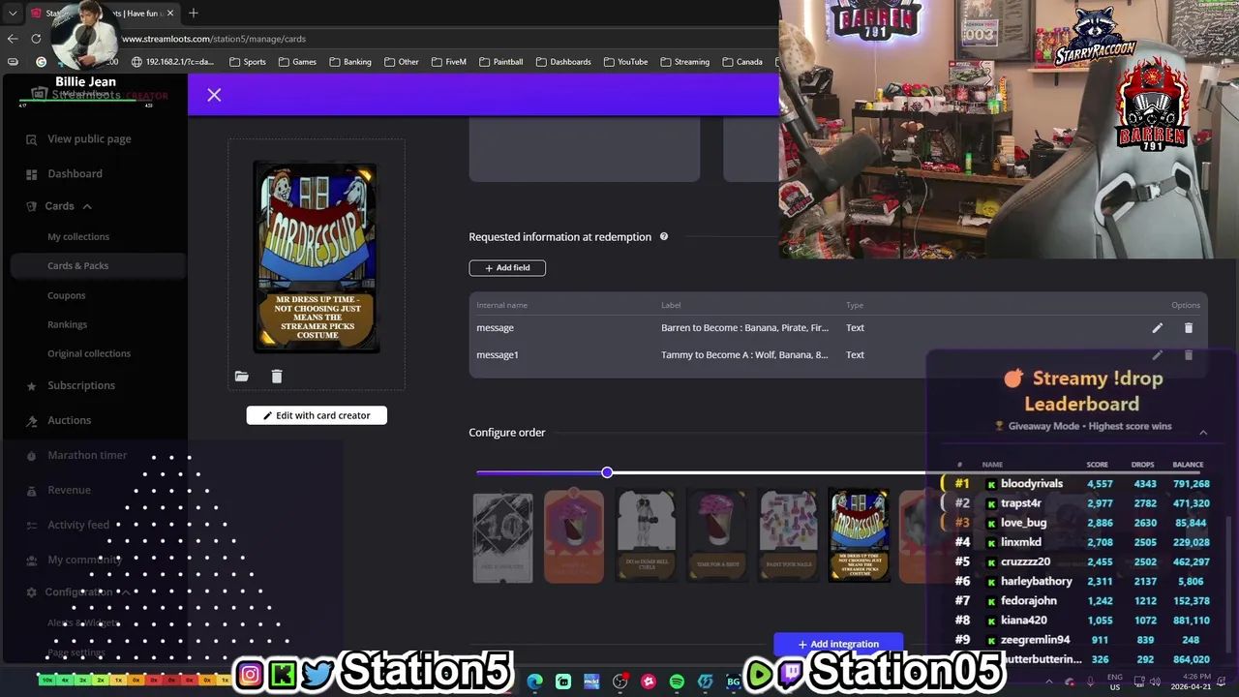Open the ENG US language indicator
Viewport: 1239px width, 697px height.
[1115, 682]
